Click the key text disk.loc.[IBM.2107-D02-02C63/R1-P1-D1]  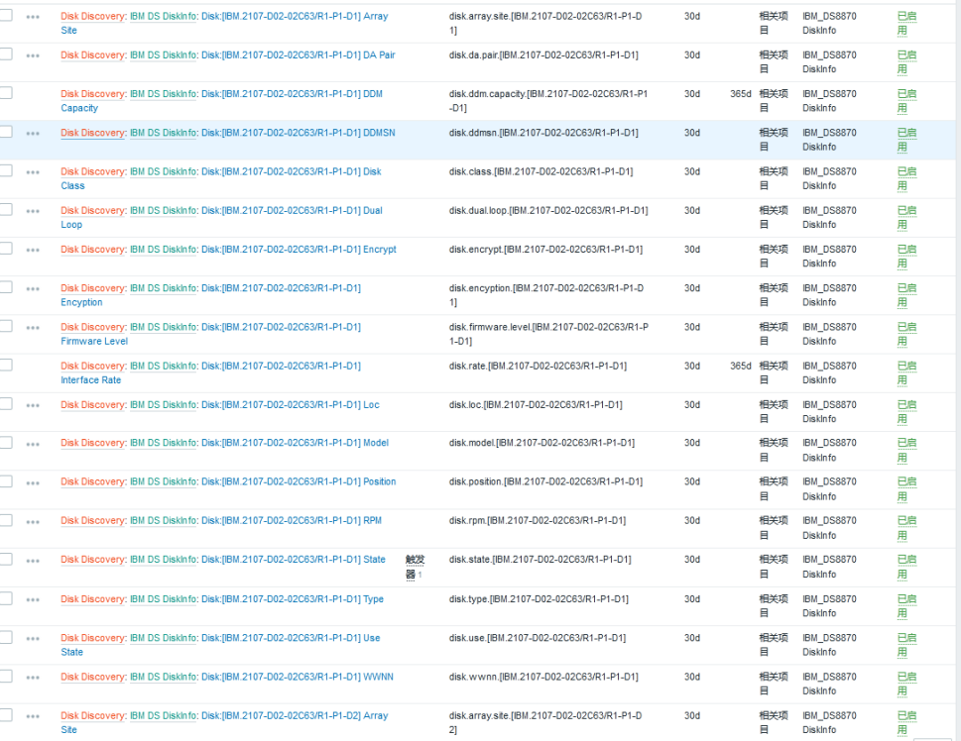536,405
